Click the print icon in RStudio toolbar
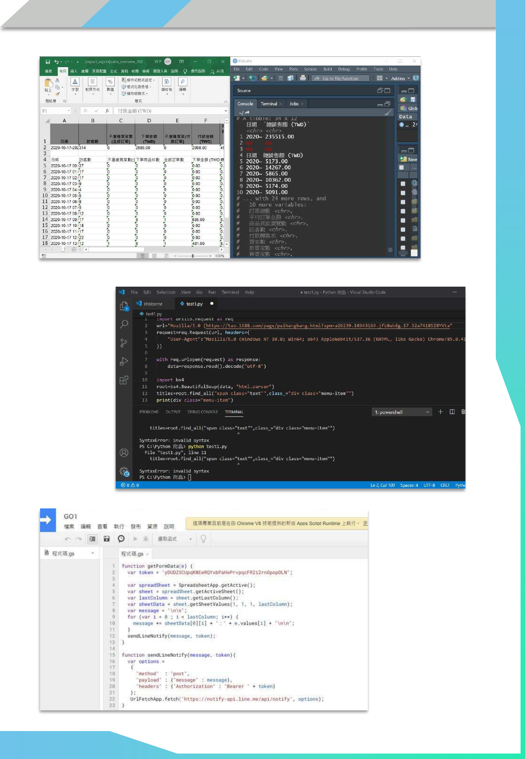 [x=303, y=78]
